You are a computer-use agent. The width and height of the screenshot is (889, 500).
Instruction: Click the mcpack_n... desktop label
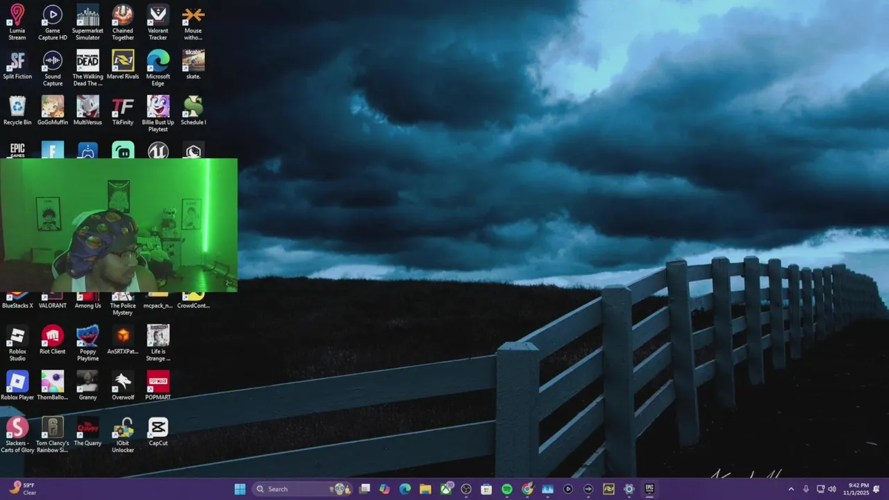click(158, 306)
